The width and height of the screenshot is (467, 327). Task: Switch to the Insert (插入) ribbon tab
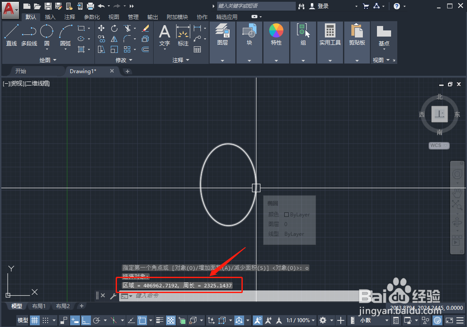click(x=50, y=17)
